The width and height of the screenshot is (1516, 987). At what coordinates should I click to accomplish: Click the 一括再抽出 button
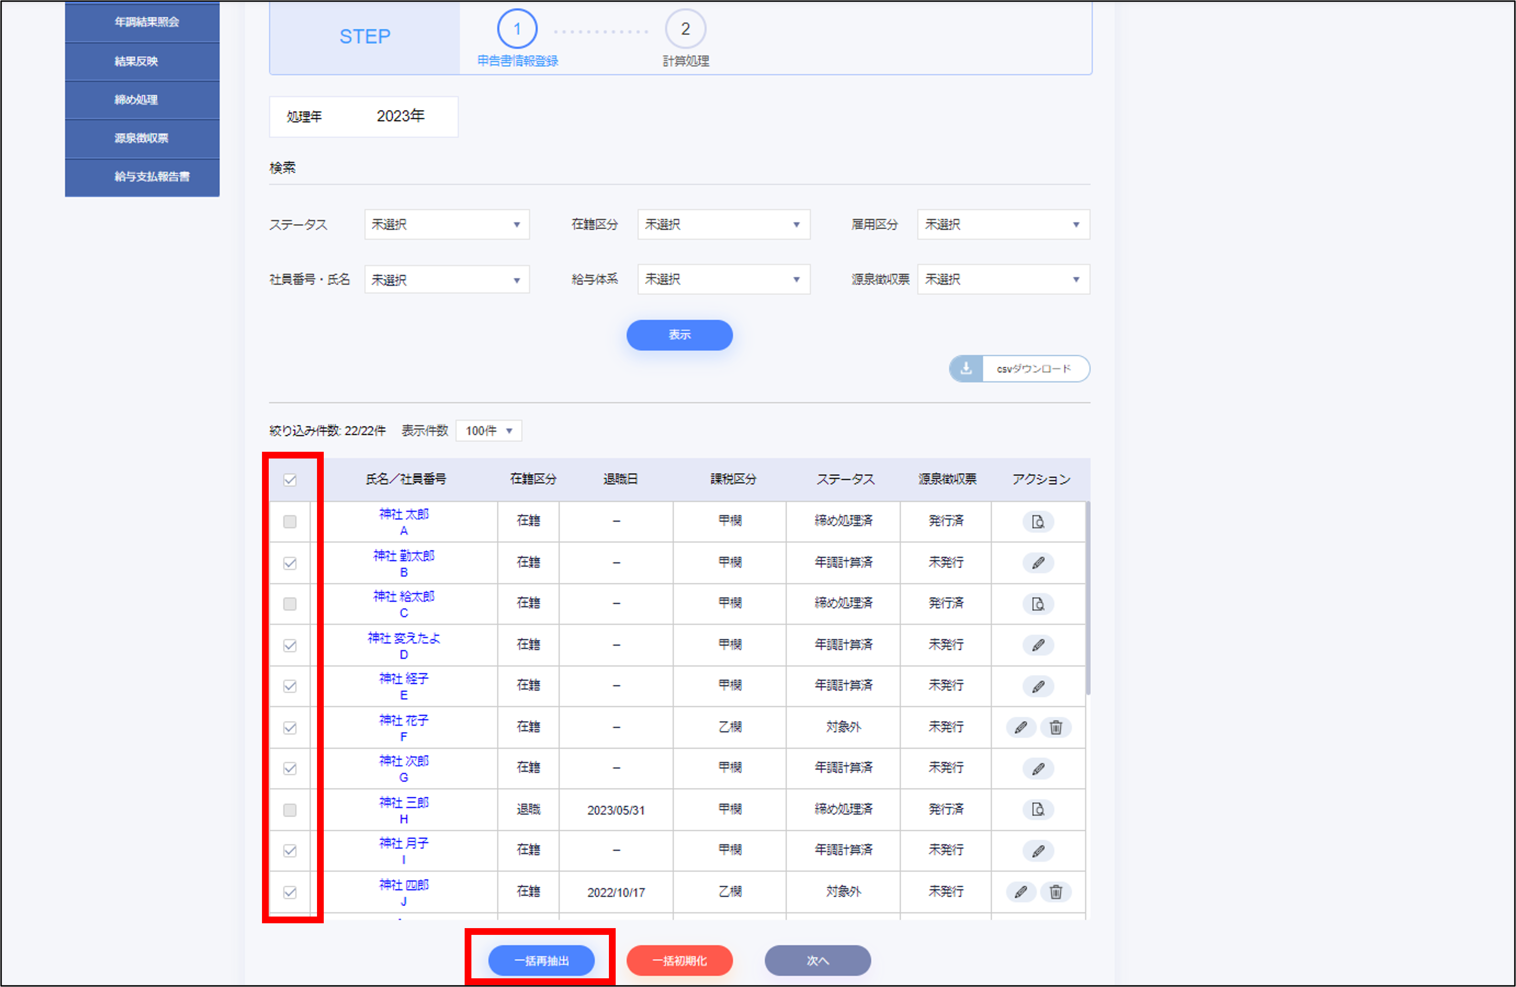point(541,960)
